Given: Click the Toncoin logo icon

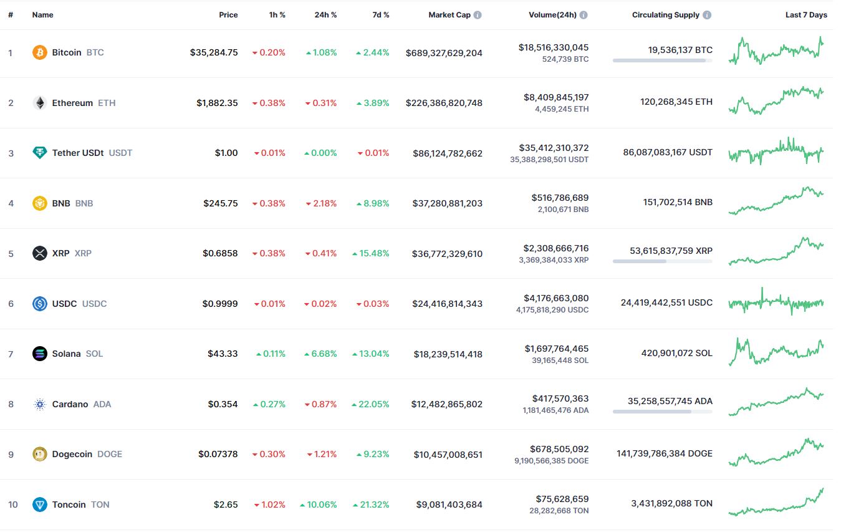Looking at the screenshot, I should 40,505.
